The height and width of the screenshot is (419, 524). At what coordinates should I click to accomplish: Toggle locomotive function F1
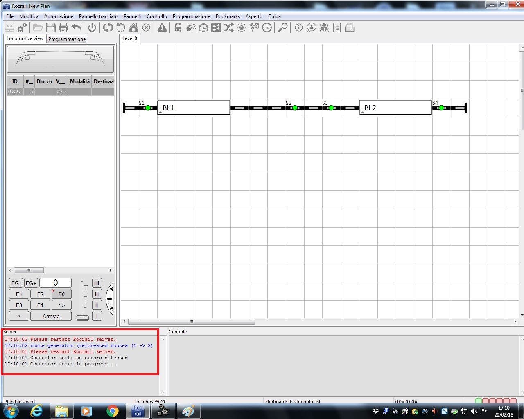pyautogui.click(x=19, y=294)
